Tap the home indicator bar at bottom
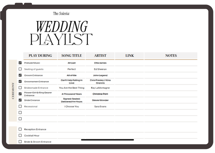This screenshot has width=215, height=153. coord(107,139)
